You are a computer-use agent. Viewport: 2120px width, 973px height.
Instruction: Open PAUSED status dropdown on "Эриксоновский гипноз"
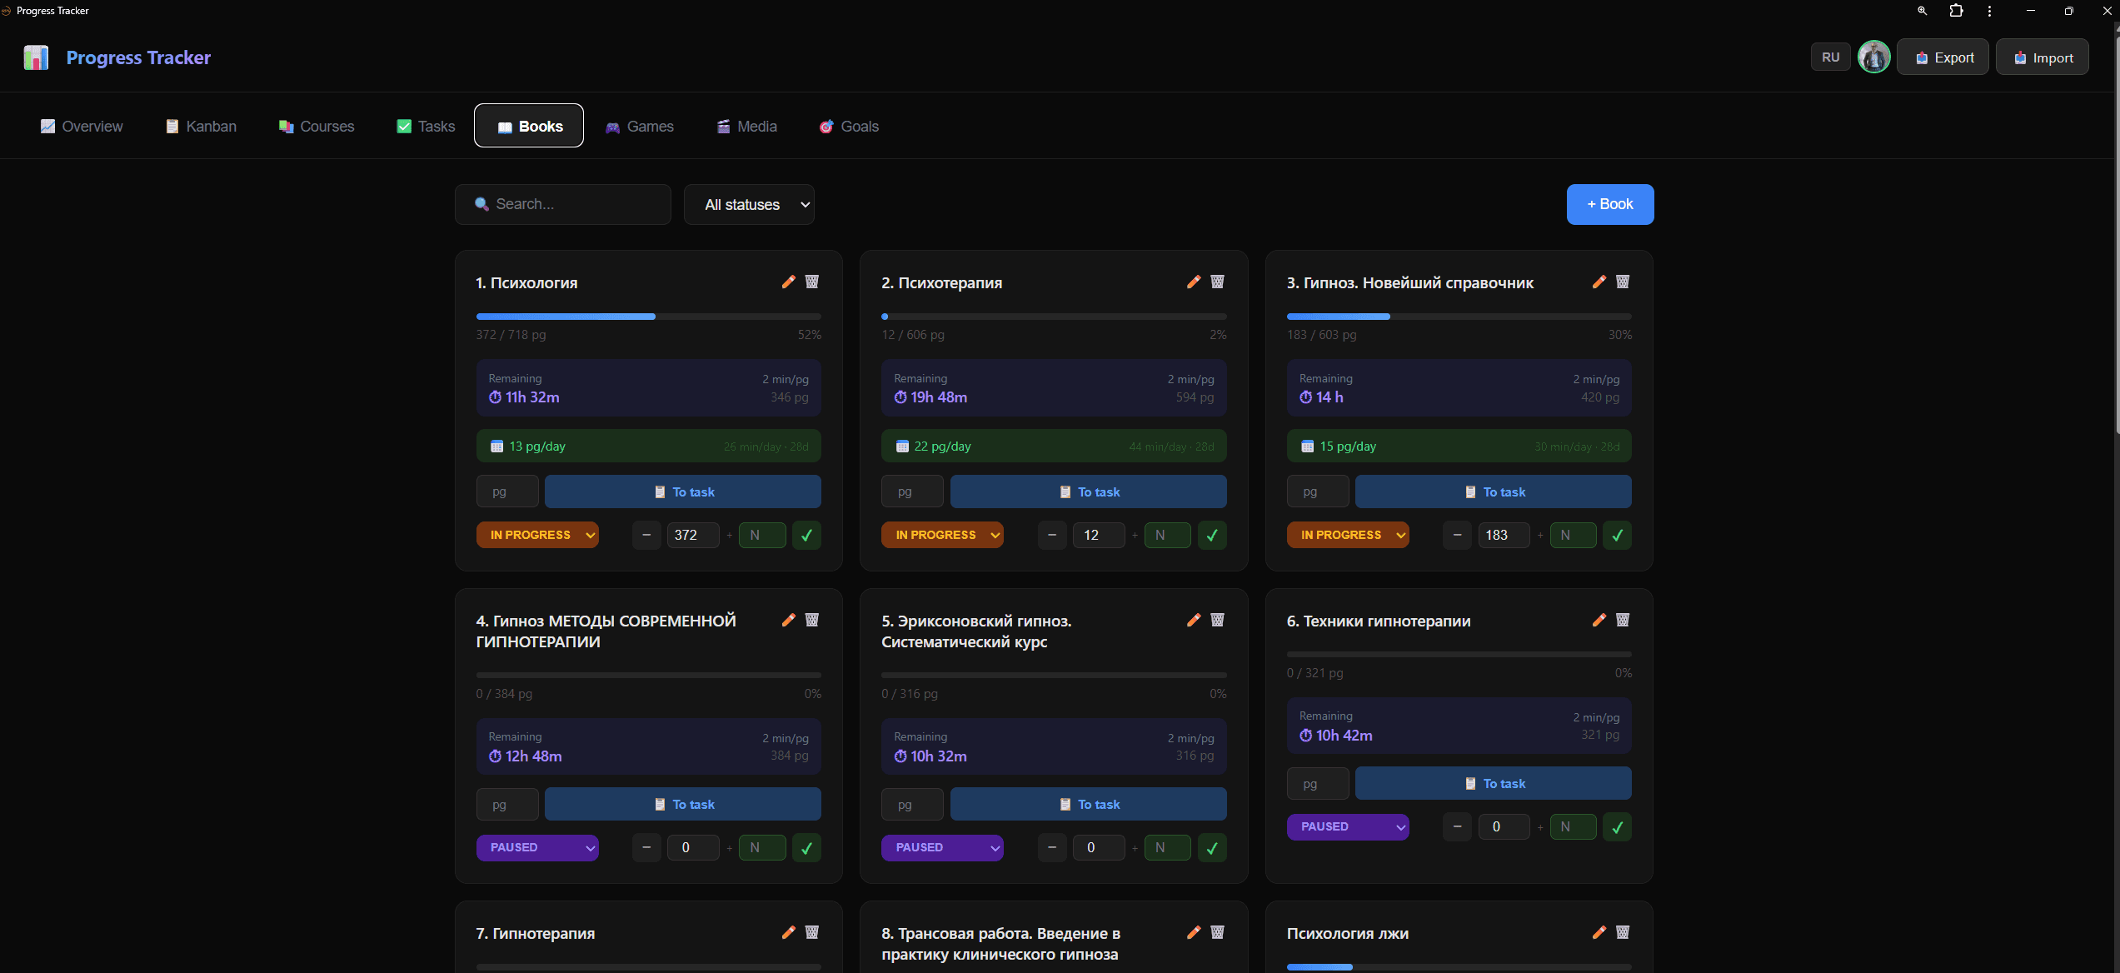pyautogui.click(x=942, y=847)
